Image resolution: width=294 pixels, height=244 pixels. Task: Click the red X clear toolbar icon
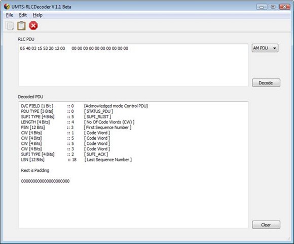[x=33, y=25]
